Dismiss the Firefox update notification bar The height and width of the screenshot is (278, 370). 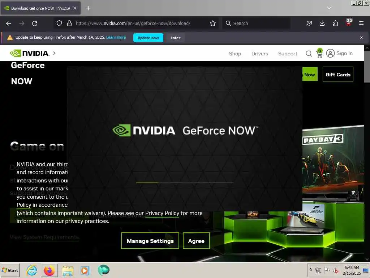(361, 38)
